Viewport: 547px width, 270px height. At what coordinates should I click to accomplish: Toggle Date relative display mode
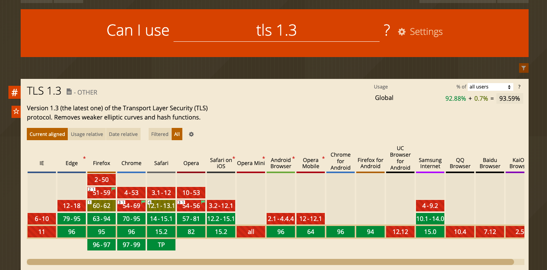click(x=123, y=134)
